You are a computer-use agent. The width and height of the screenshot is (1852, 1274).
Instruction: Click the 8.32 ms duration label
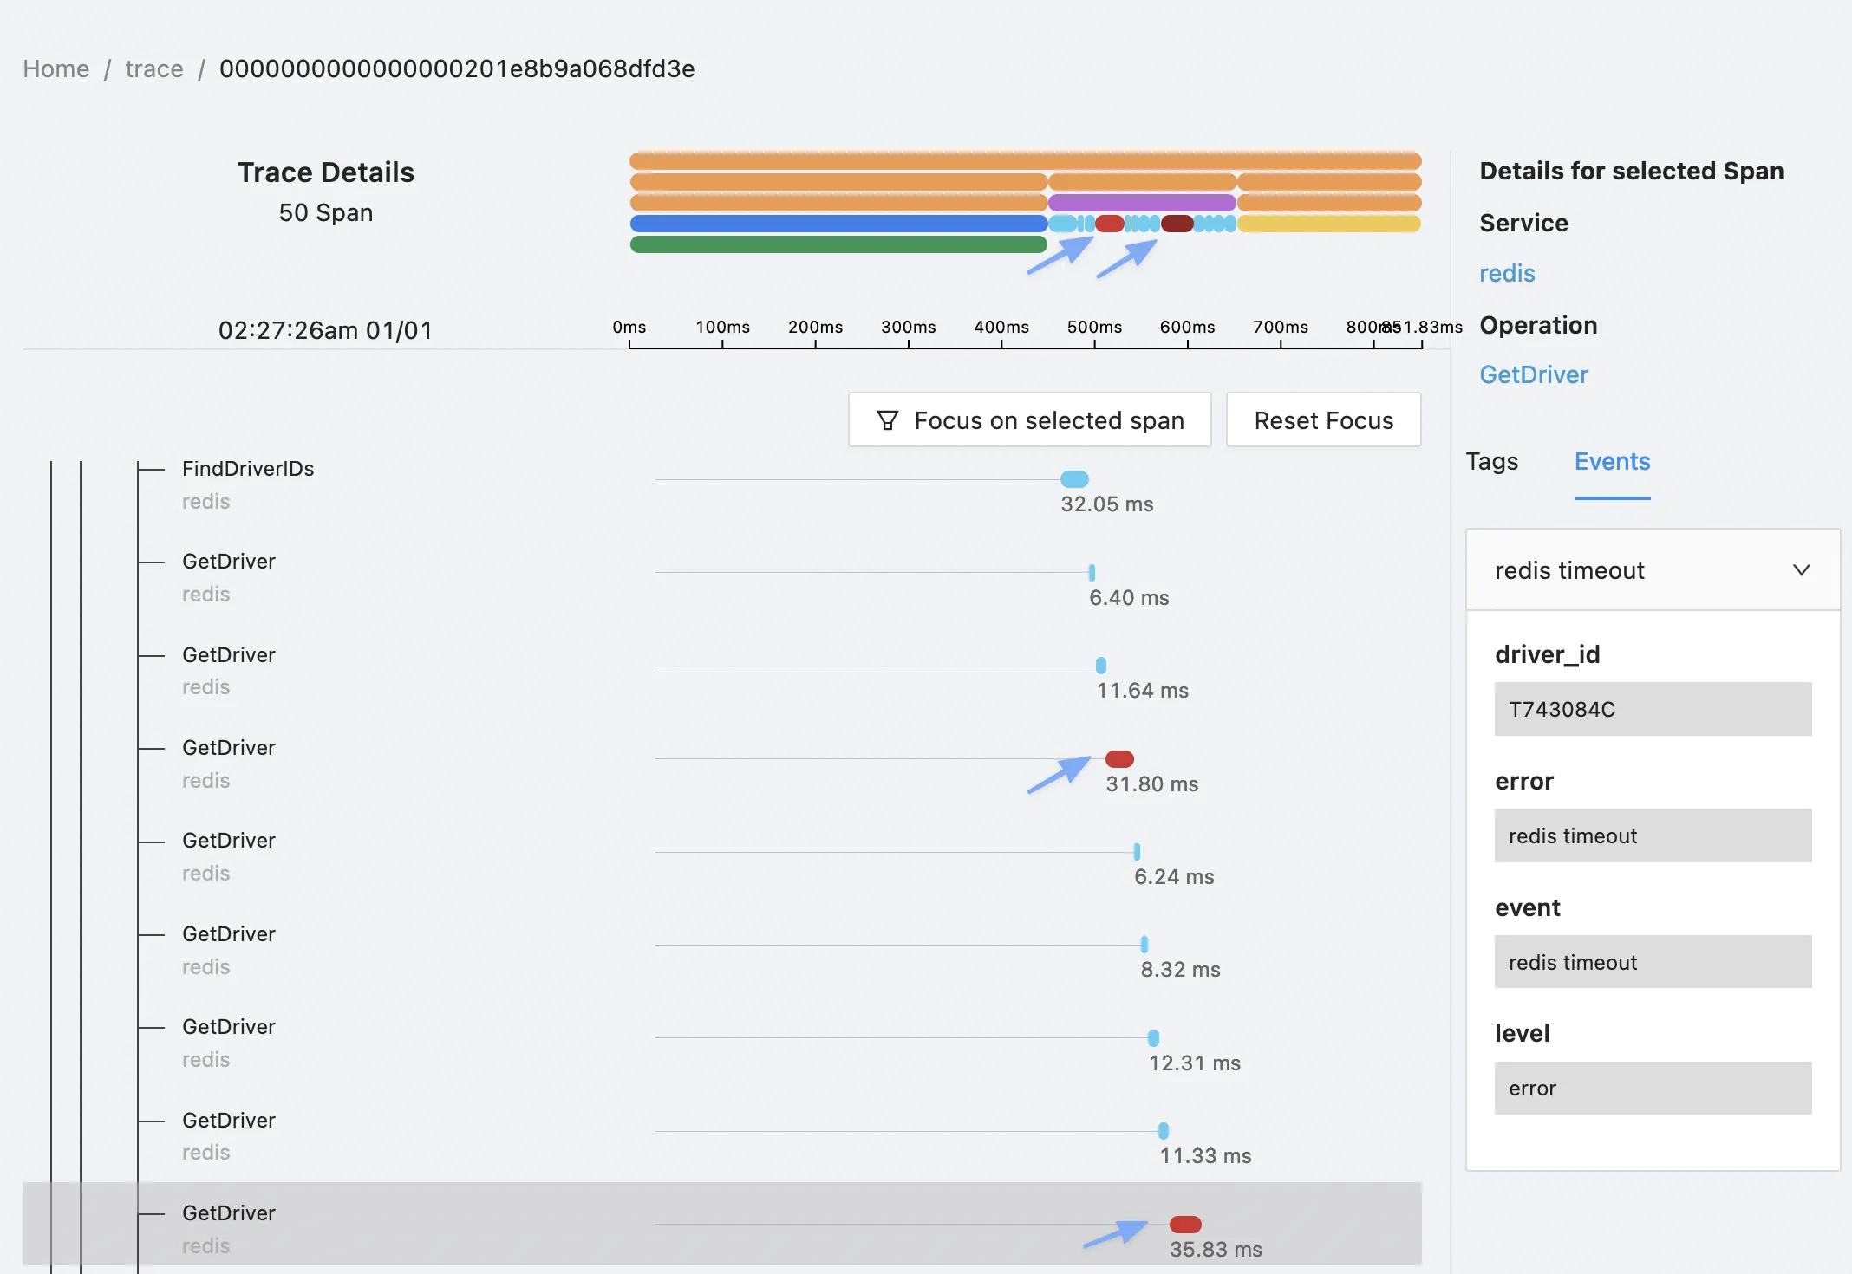pyautogui.click(x=1180, y=970)
